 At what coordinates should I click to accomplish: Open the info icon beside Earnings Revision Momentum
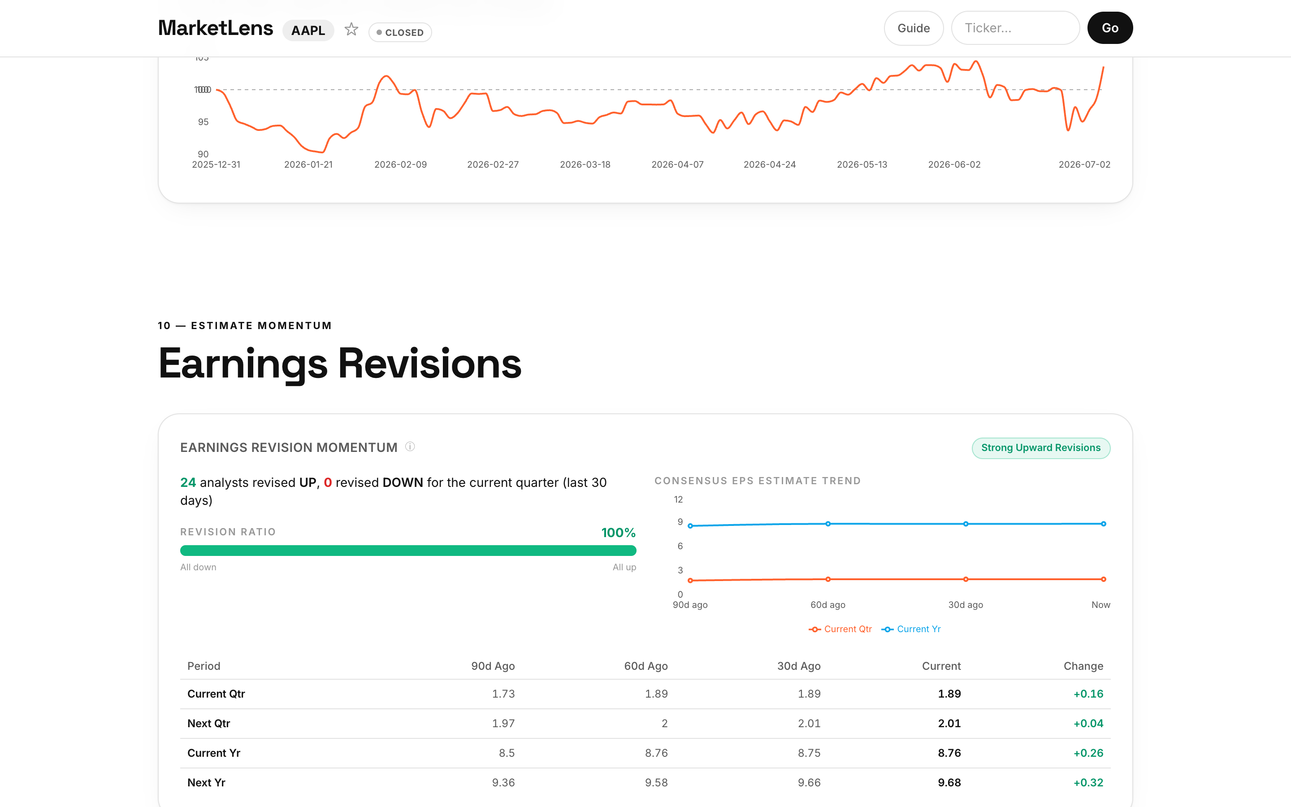410,447
